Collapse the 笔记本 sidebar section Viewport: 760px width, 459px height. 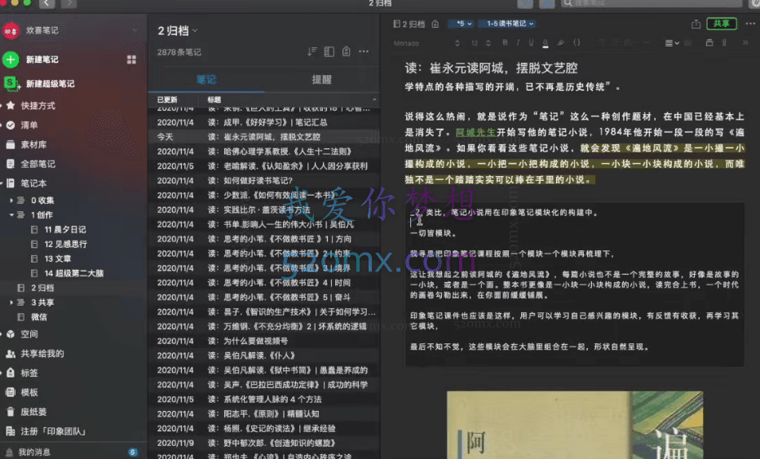2,183
